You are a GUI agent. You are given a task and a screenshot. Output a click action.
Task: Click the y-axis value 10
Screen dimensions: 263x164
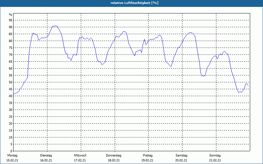pos(11,137)
